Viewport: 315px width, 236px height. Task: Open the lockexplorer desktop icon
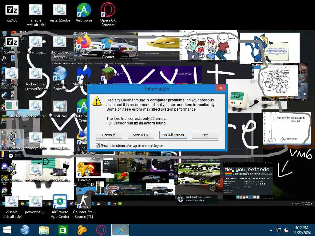(36, 109)
